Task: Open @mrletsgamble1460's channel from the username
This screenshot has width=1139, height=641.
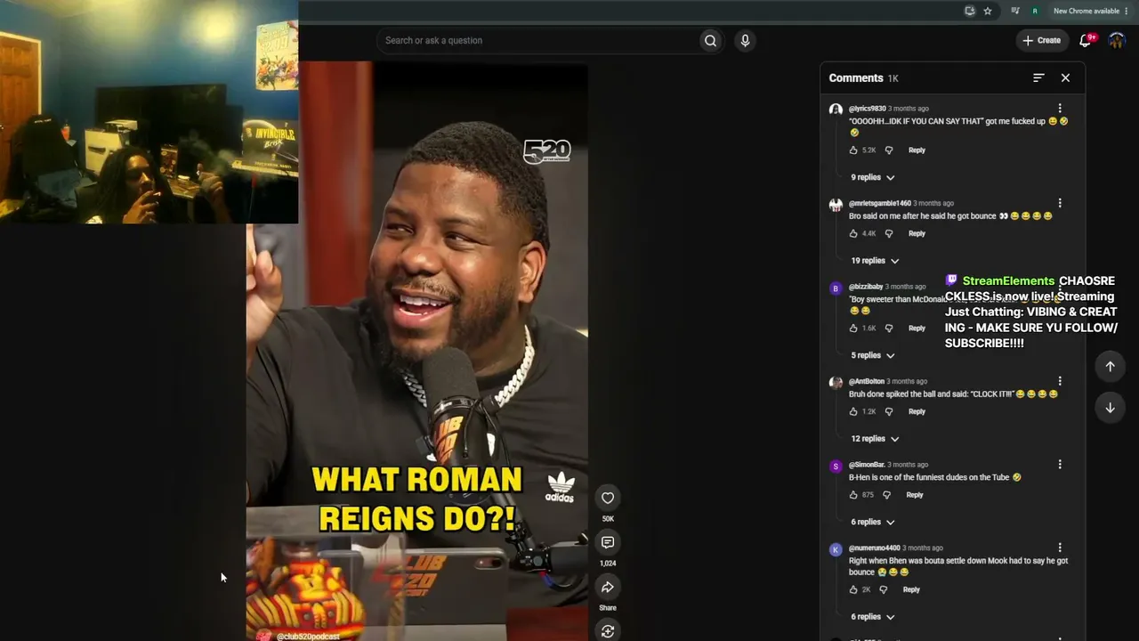Action: tap(879, 203)
